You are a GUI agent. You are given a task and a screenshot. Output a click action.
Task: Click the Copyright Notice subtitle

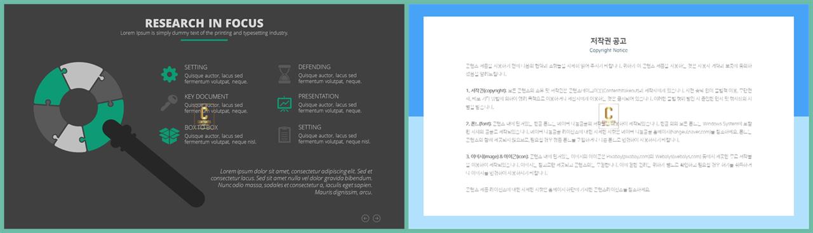(x=608, y=50)
